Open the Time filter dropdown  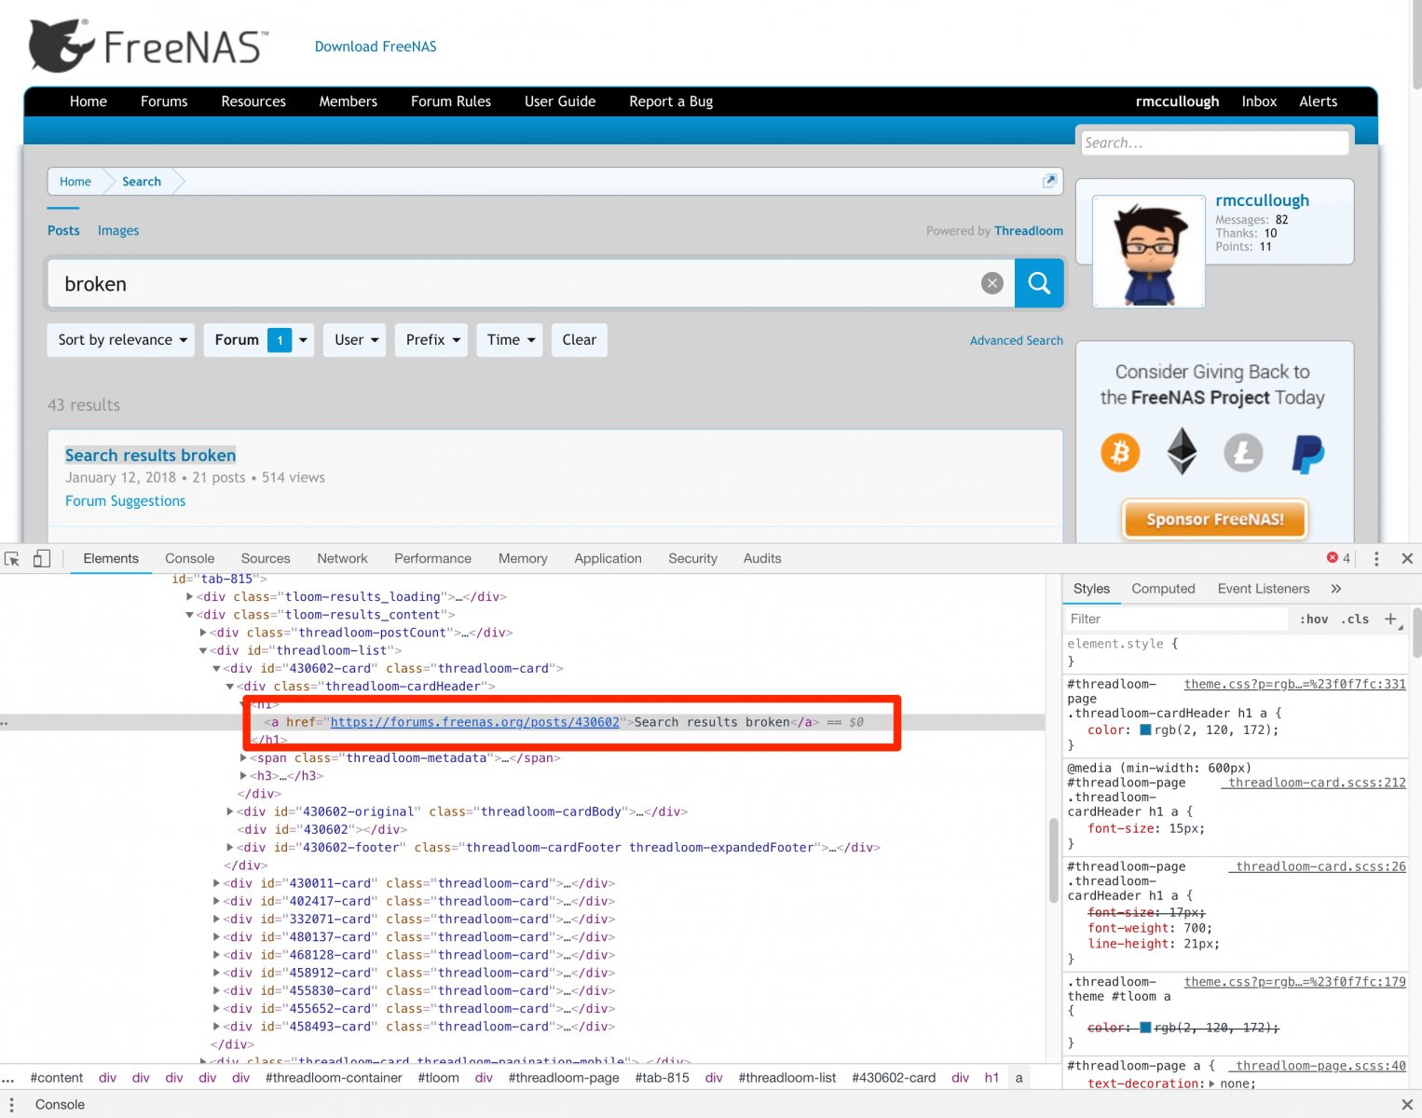click(510, 340)
